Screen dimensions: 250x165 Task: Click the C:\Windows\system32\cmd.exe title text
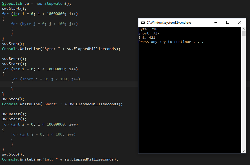tap(168, 23)
